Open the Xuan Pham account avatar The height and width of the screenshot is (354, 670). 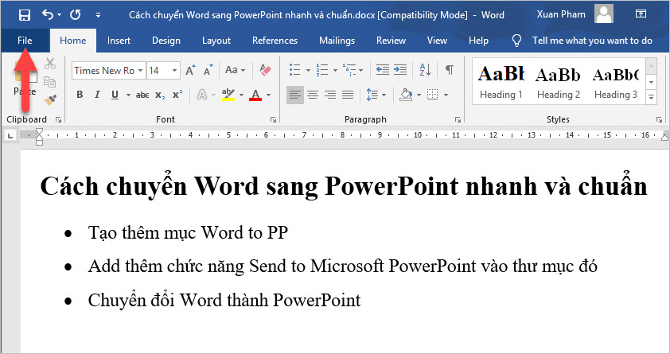(x=604, y=14)
